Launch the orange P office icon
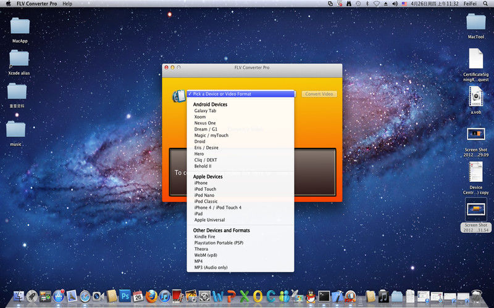 coord(231,296)
